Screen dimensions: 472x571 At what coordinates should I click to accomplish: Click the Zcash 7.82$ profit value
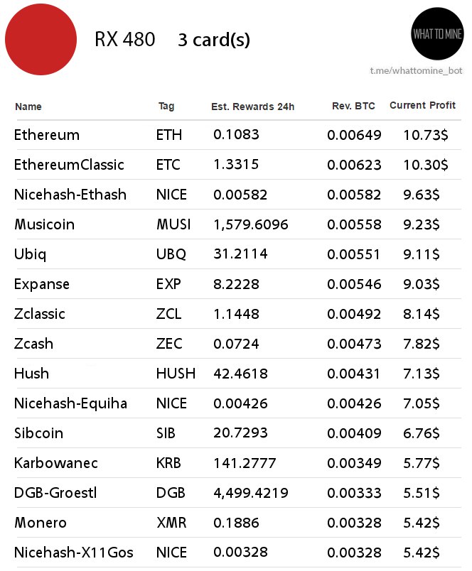coord(422,344)
